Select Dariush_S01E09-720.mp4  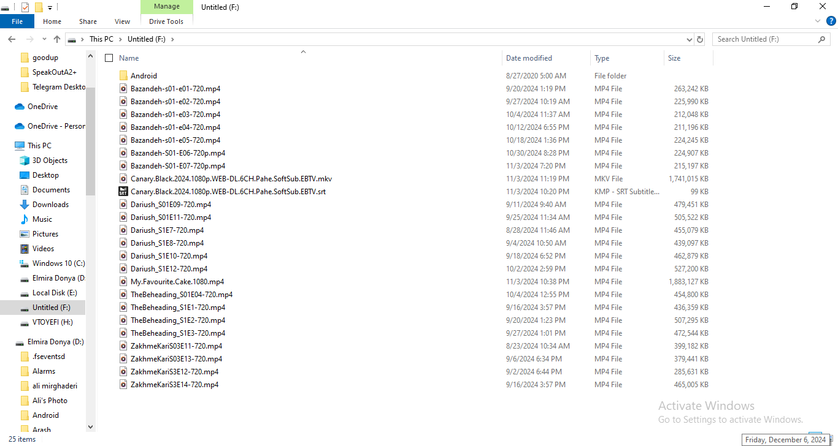(171, 205)
